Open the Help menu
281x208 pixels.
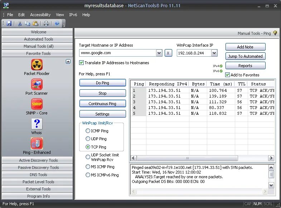point(86,15)
